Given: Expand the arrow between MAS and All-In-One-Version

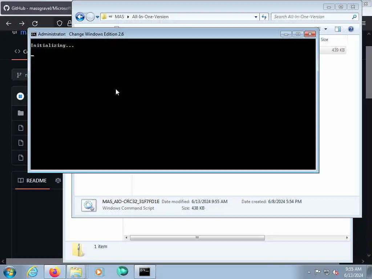Looking at the screenshot, I should (128, 17).
